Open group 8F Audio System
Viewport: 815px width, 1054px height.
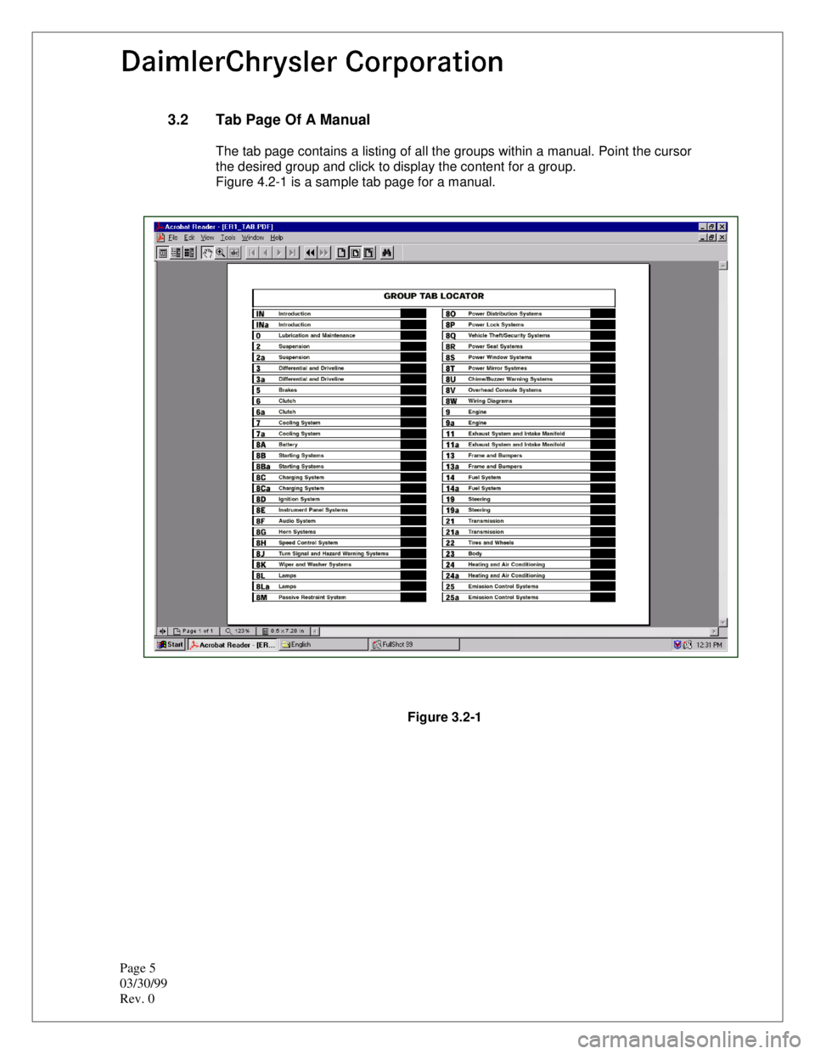pyautogui.click(x=340, y=521)
